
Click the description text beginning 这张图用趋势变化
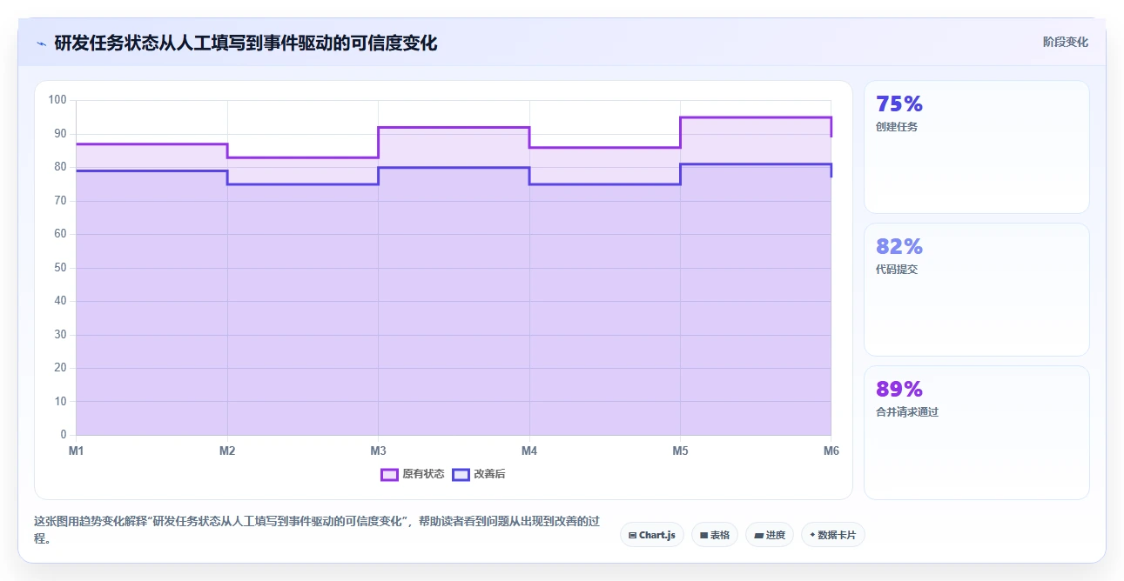point(317,530)
